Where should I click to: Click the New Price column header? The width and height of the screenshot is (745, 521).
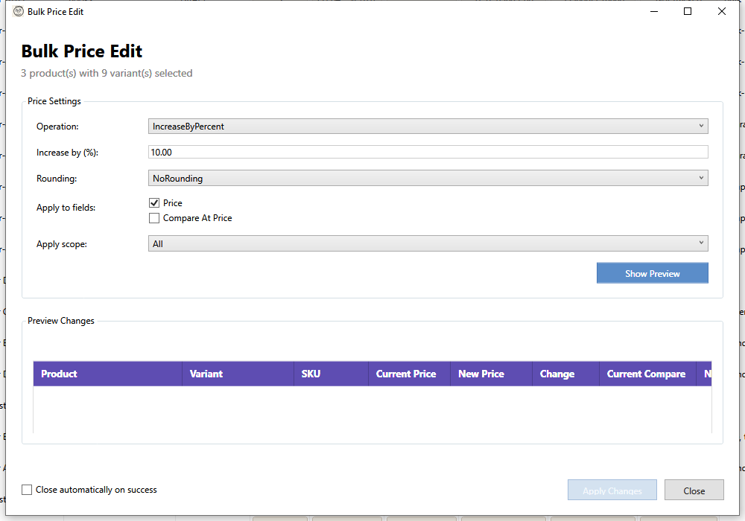[x=491, y=374]
